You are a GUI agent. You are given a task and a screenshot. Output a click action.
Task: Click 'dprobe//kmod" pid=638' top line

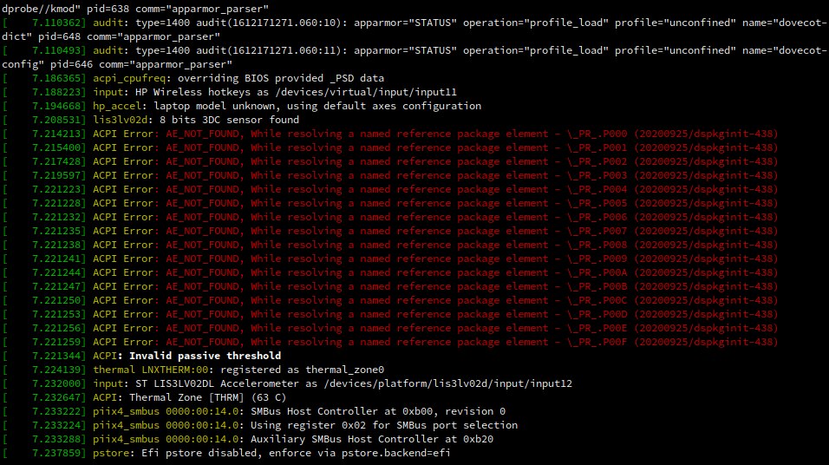click(134, 9)
